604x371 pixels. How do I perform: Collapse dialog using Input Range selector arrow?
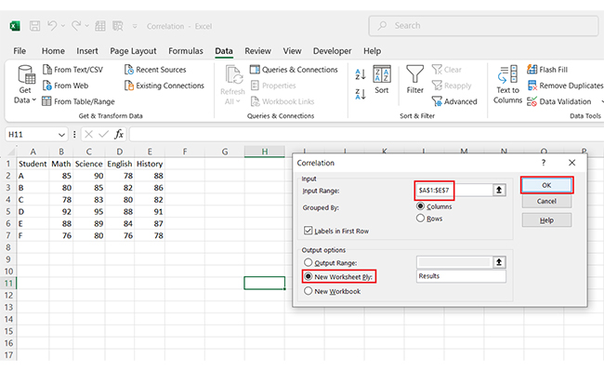[x=499, y=190]
